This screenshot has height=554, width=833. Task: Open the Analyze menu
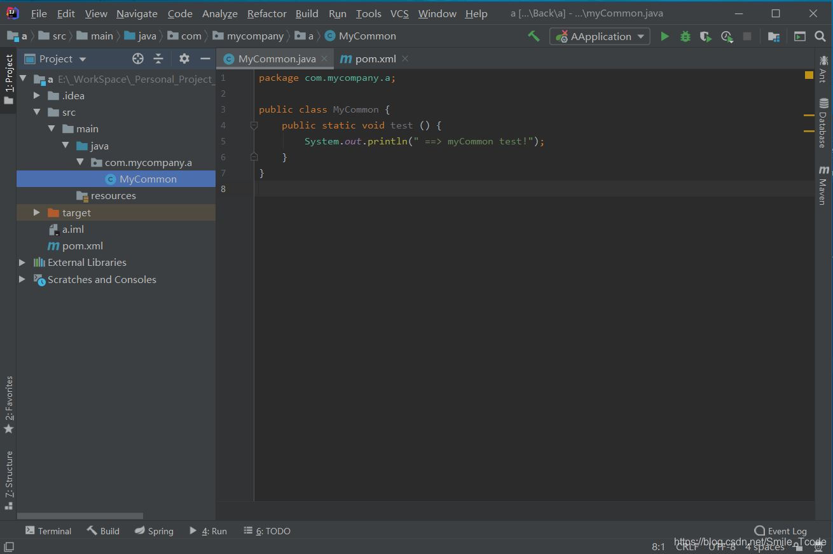click(x=220, y=13)
